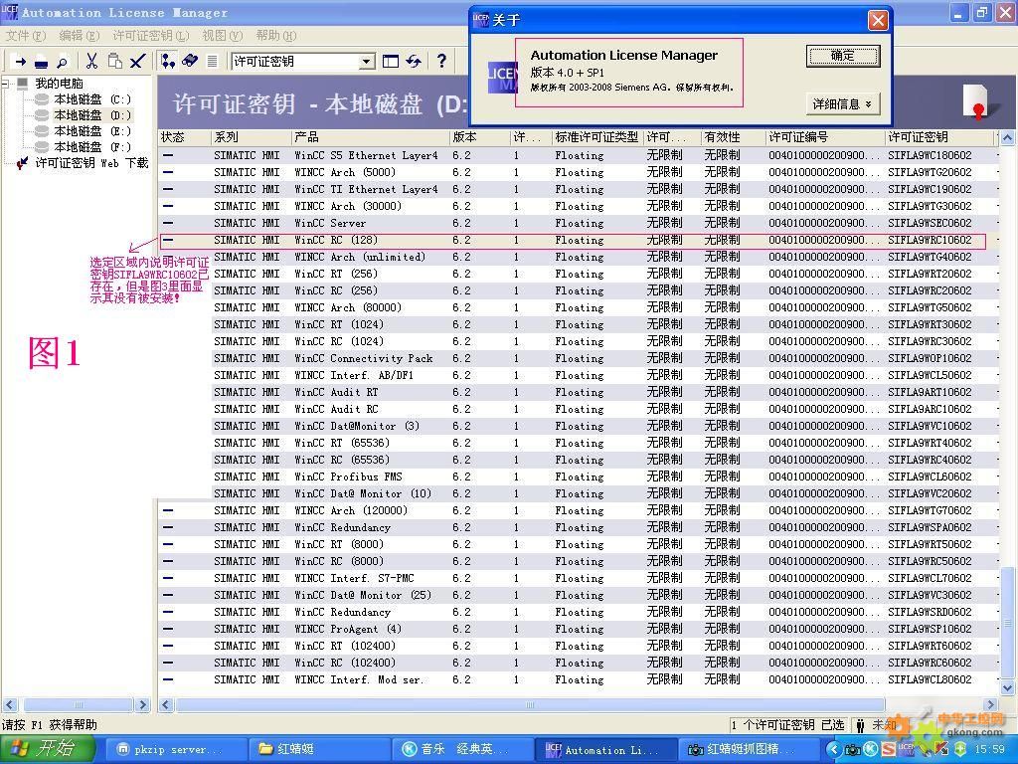Sort by the 版本 column header

[x=480, y=137]
